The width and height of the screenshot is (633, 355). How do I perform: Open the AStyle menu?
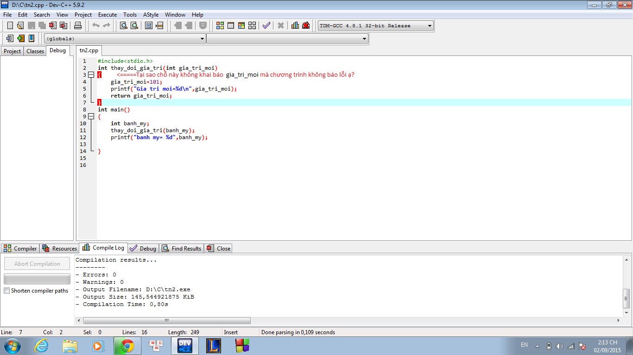coord(151,15)
